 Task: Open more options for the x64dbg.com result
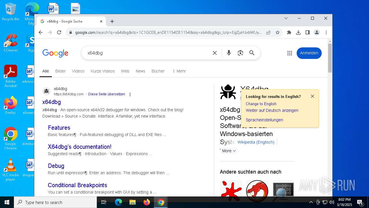[130, 94]
